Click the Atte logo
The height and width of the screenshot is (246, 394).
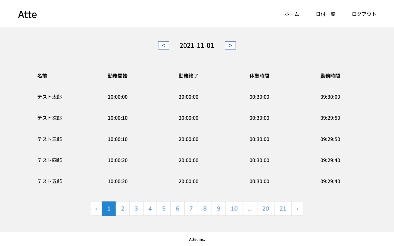point(27,14)
